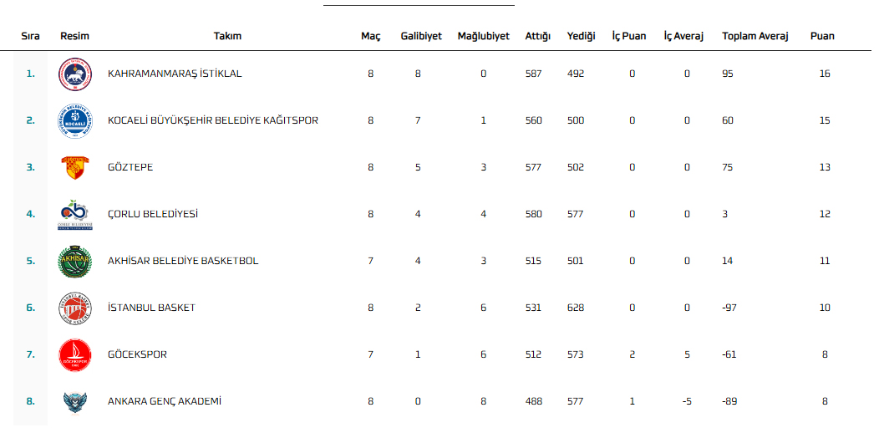Click the İstanbul Basket club logo
Image resolution: width=884 pixels, height=438 pixels.
[75, 308]
